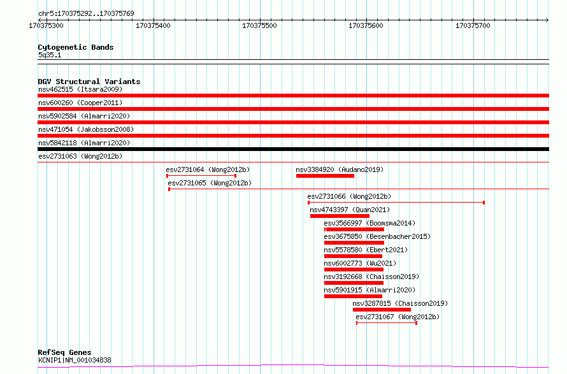Select the Cytogenetic Bands track title
The image size is (567, 374).
[76, 47]
